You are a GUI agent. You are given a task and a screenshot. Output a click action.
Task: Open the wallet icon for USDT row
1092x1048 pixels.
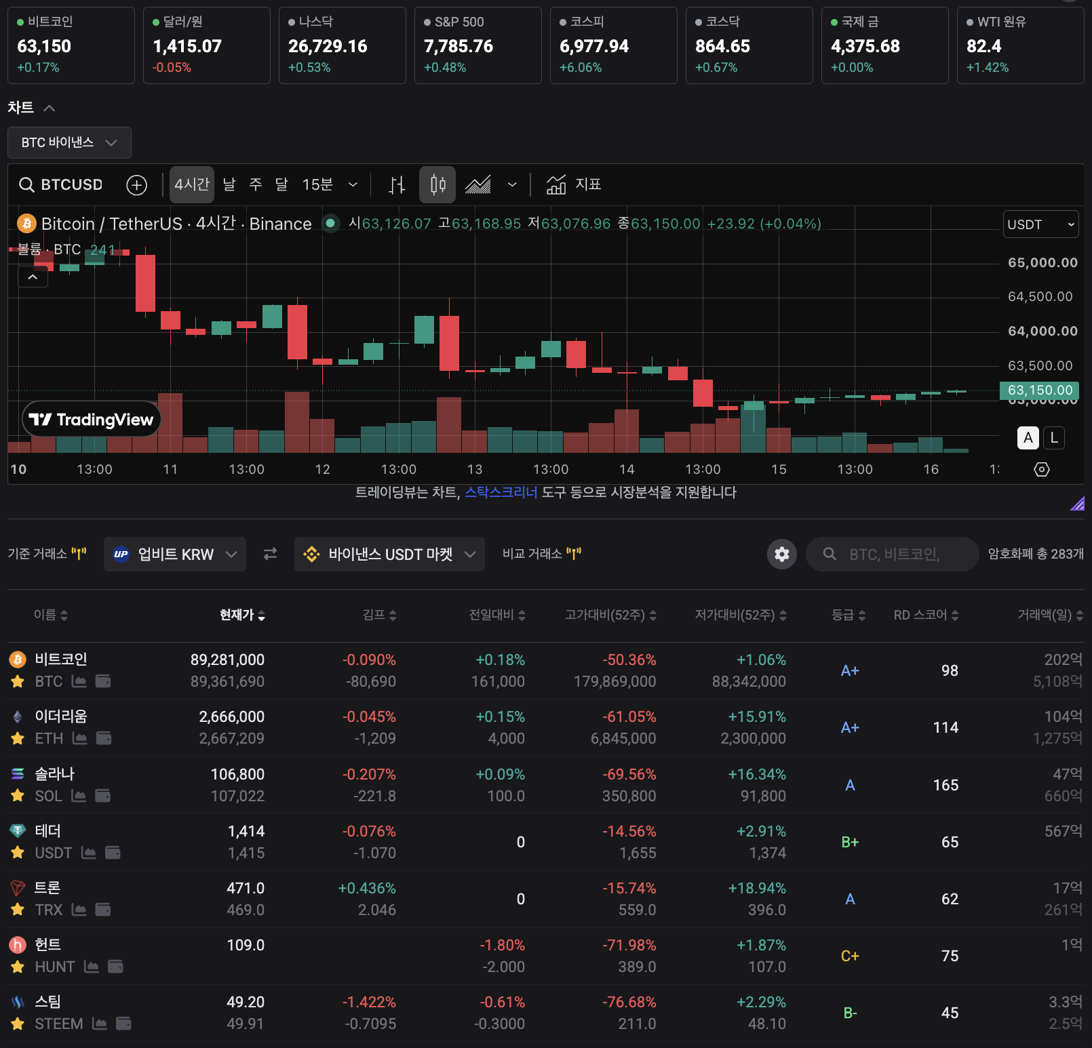click(x=113, y=853)
